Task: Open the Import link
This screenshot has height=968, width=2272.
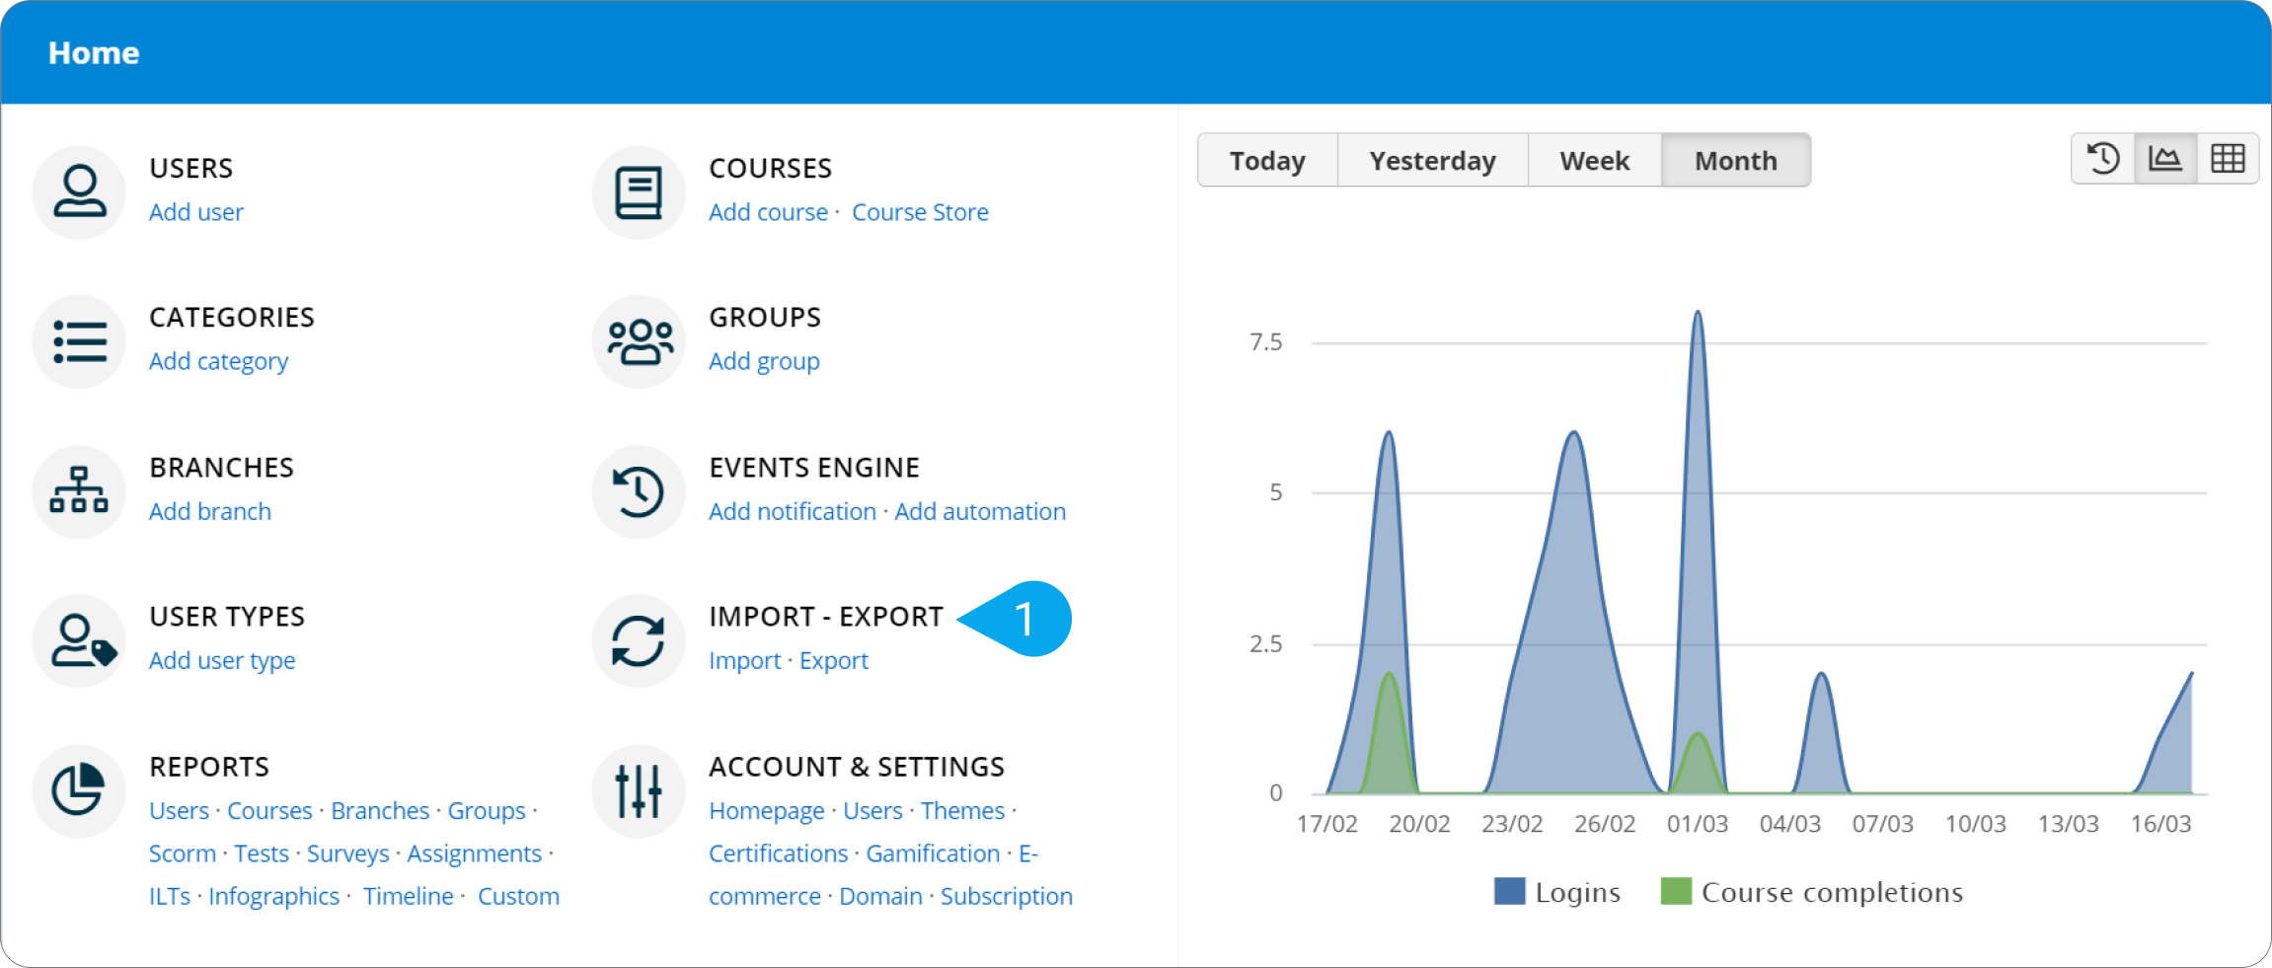Action: tap(744, 661)
